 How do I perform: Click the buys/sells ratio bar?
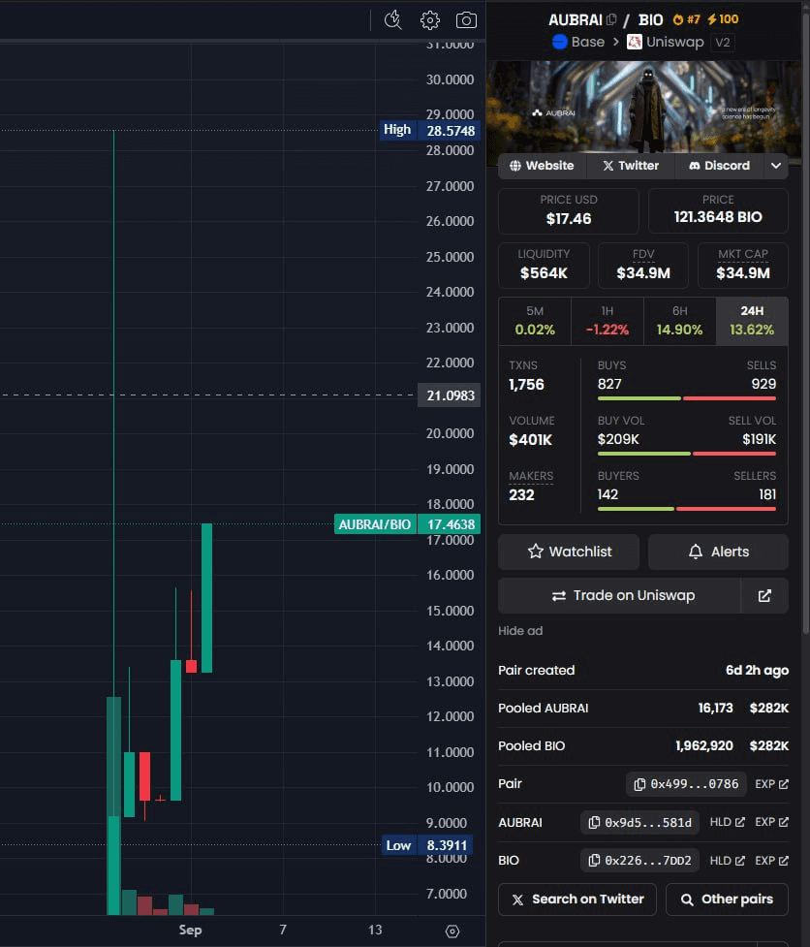687,398
